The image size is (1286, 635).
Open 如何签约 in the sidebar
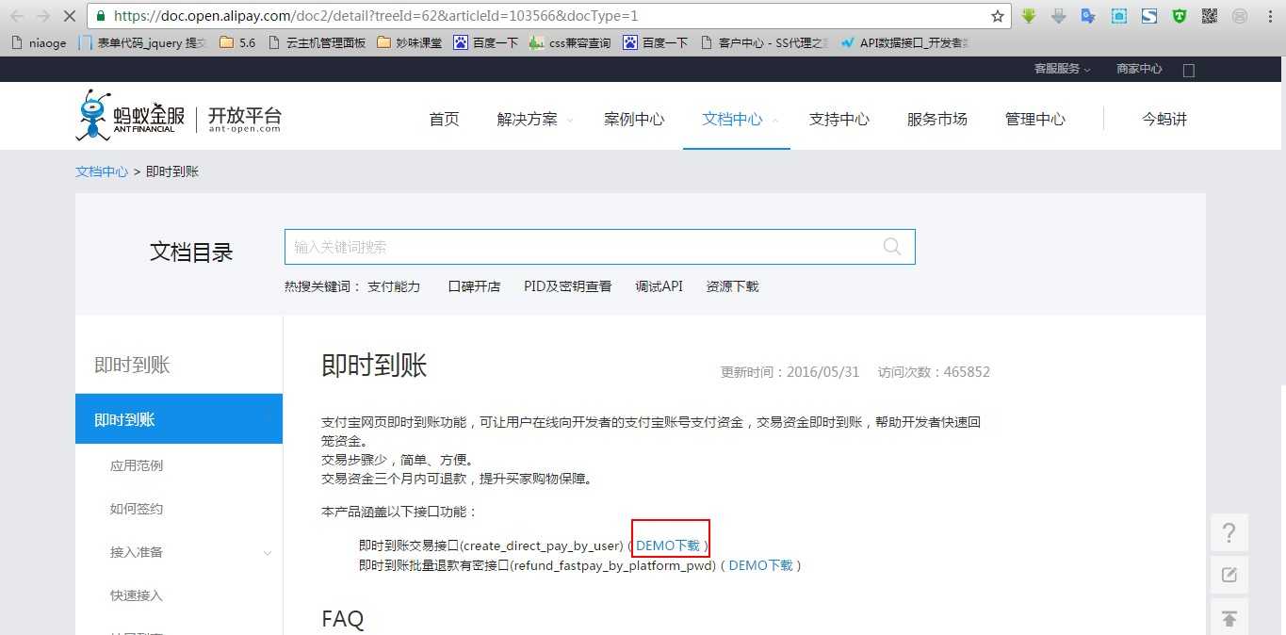pos(137,509)
